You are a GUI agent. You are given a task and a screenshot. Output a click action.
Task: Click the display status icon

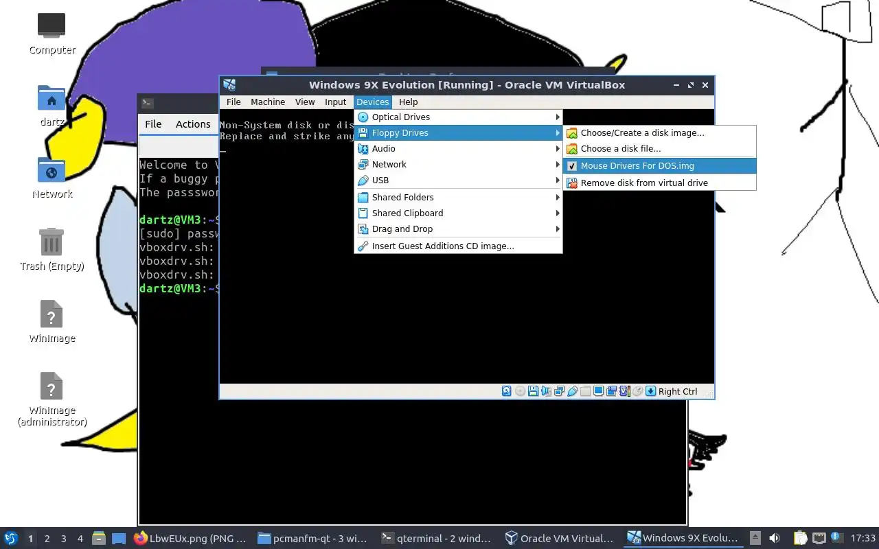tap(598, 391)
